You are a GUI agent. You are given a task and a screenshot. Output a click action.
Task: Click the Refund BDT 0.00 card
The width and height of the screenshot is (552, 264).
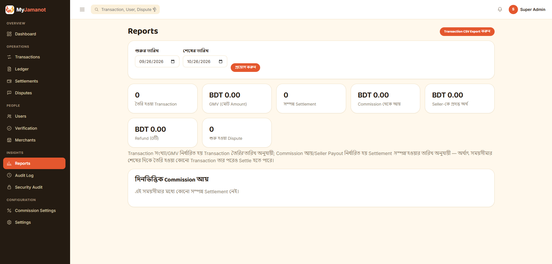click(163, 133)
